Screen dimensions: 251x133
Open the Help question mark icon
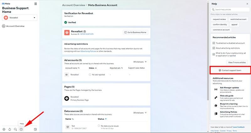click(21, 129)
